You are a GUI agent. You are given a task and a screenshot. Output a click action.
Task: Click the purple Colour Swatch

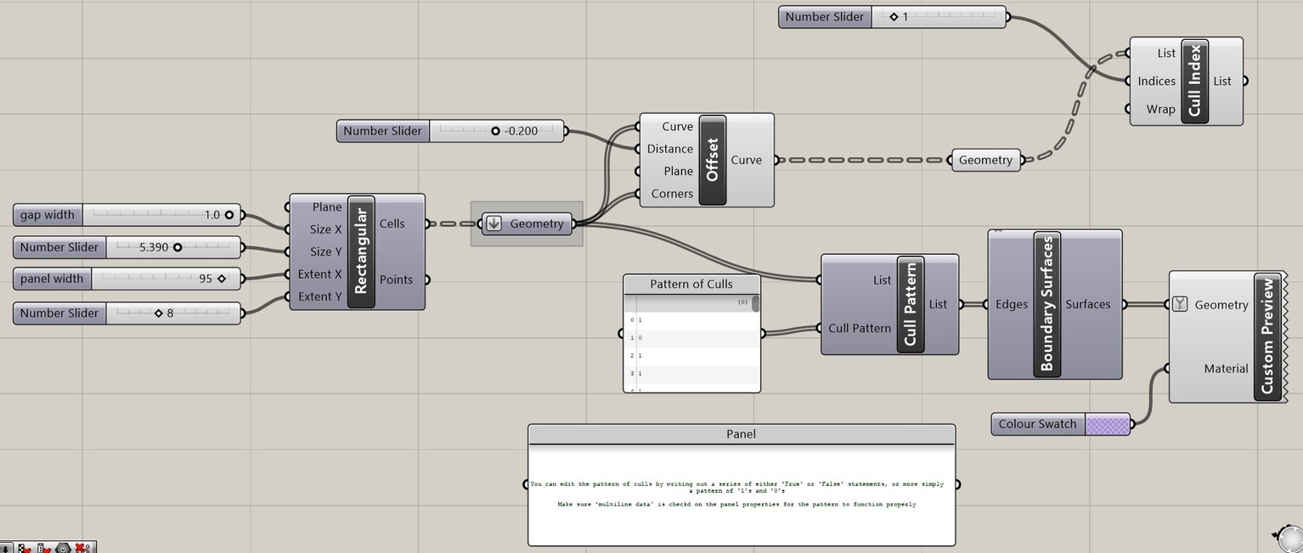(1108, 424)
